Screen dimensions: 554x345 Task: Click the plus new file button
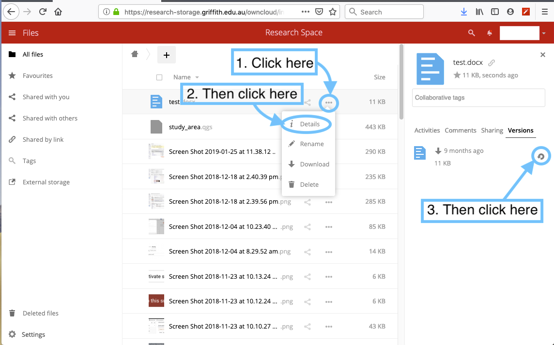[x=167, y=55]
